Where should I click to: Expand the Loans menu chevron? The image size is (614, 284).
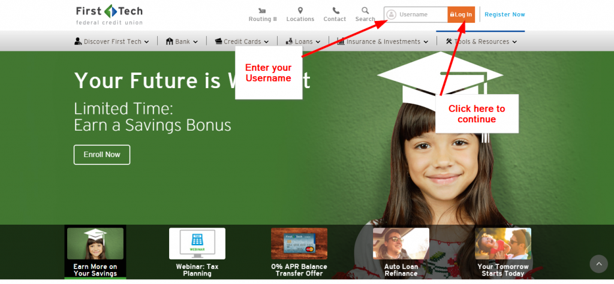point(318,42)
